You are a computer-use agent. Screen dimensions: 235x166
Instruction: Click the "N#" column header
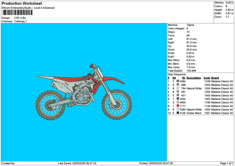174,78
